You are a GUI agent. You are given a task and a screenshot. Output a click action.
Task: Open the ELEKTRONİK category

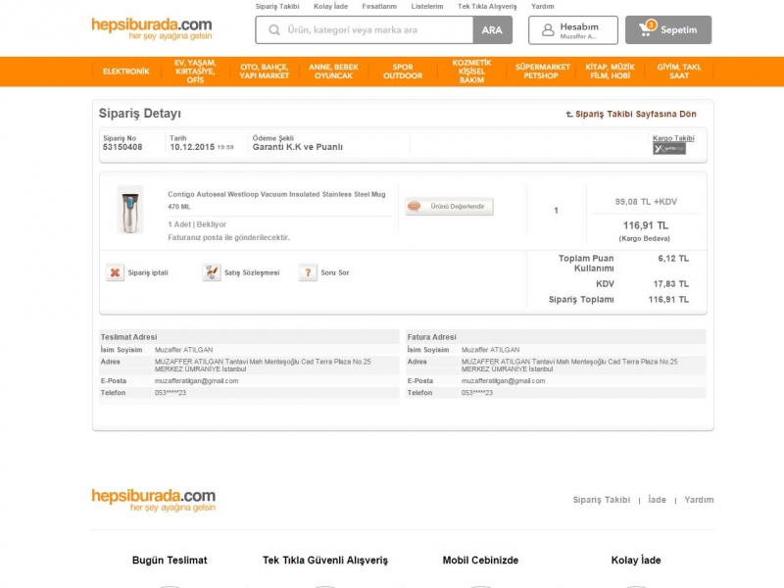pyautogui.click(x=126, y=72)
